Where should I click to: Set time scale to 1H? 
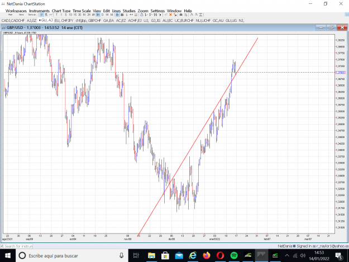84,15
